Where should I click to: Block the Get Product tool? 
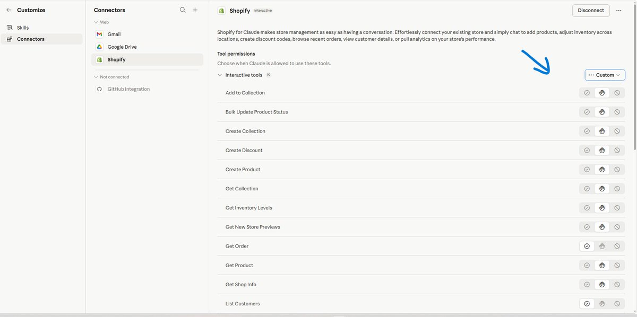[x=617, y=265]
